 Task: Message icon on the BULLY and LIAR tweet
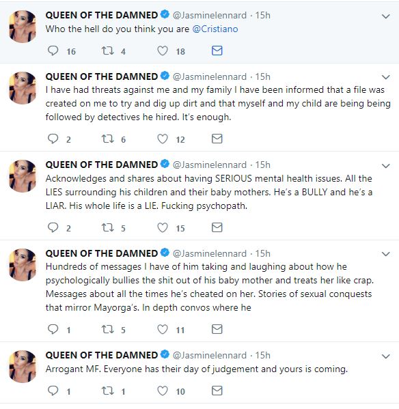217,227
